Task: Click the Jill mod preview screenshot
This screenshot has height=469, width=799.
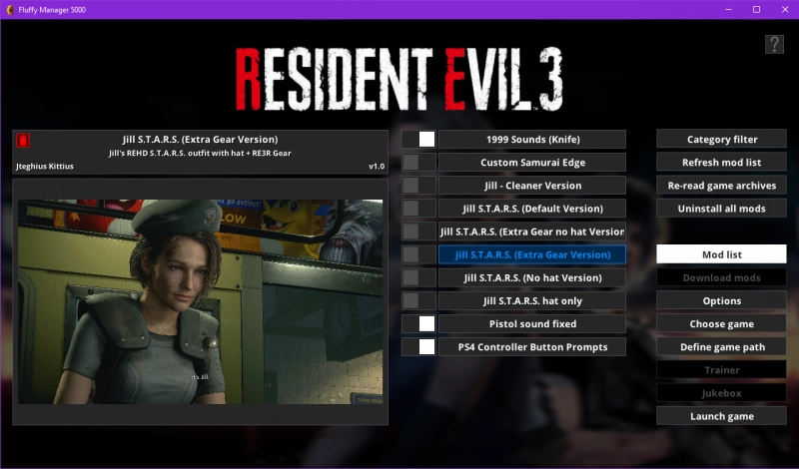Action: pos(200,301)
